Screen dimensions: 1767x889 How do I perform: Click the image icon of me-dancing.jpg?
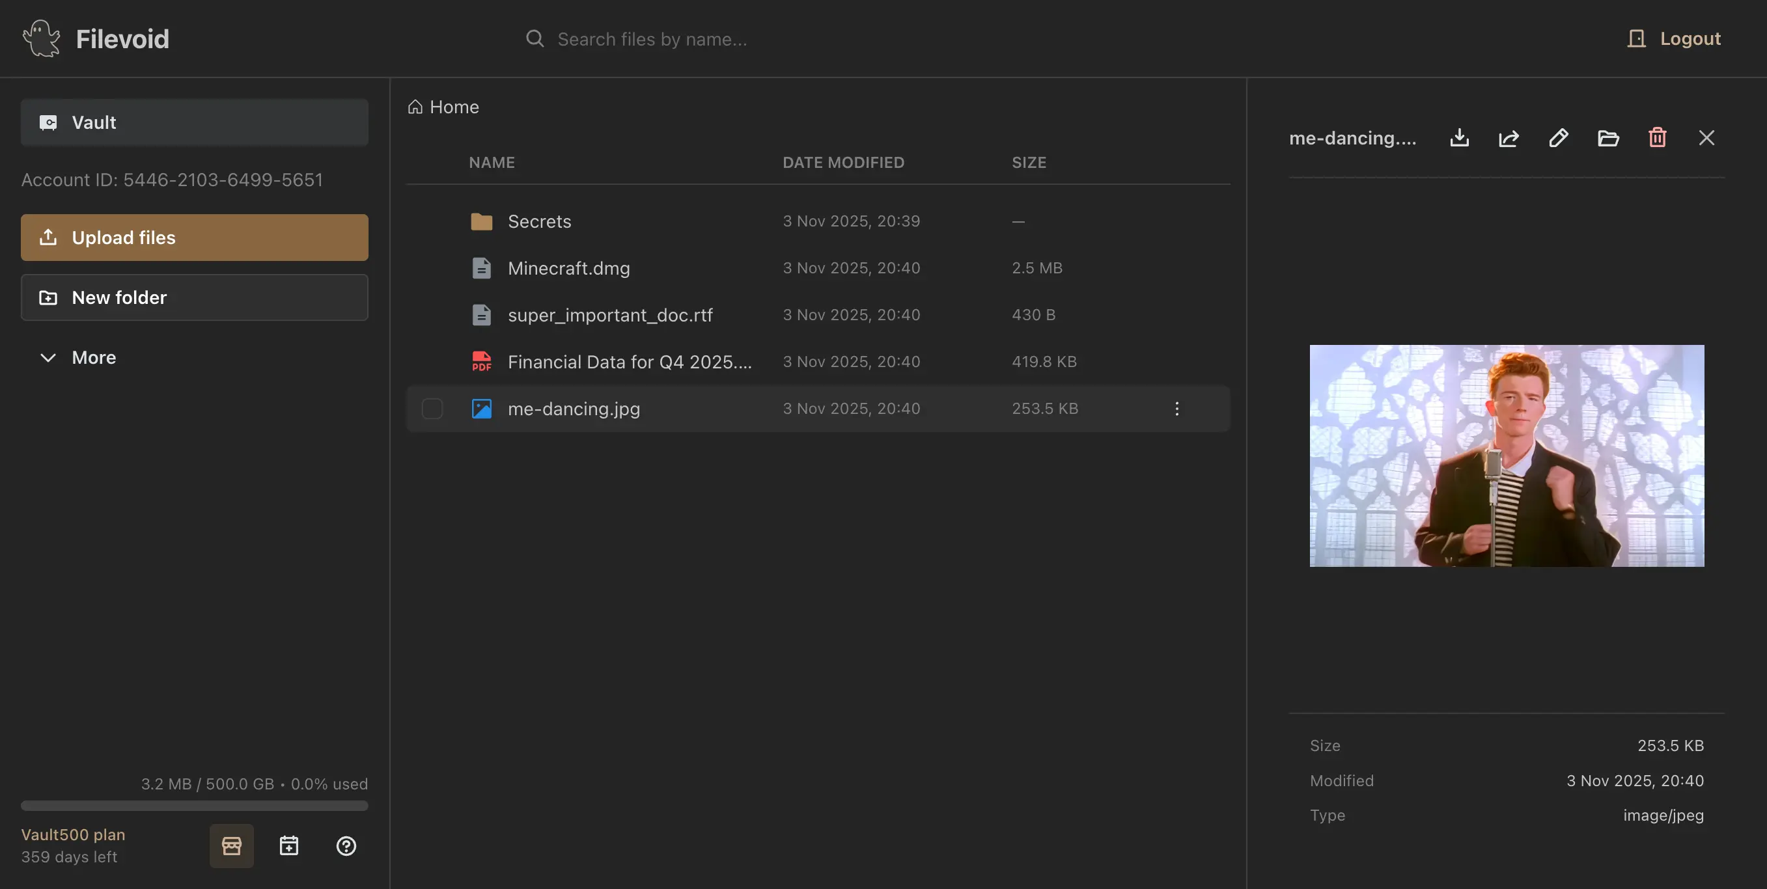tap(482, 409)
